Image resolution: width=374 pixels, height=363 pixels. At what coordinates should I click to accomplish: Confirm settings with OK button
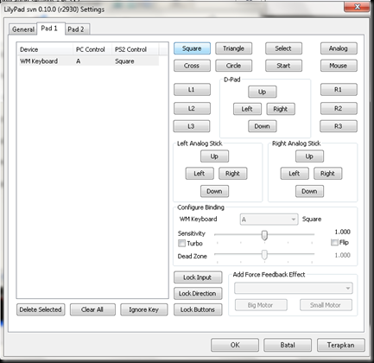tap(235, 345)
